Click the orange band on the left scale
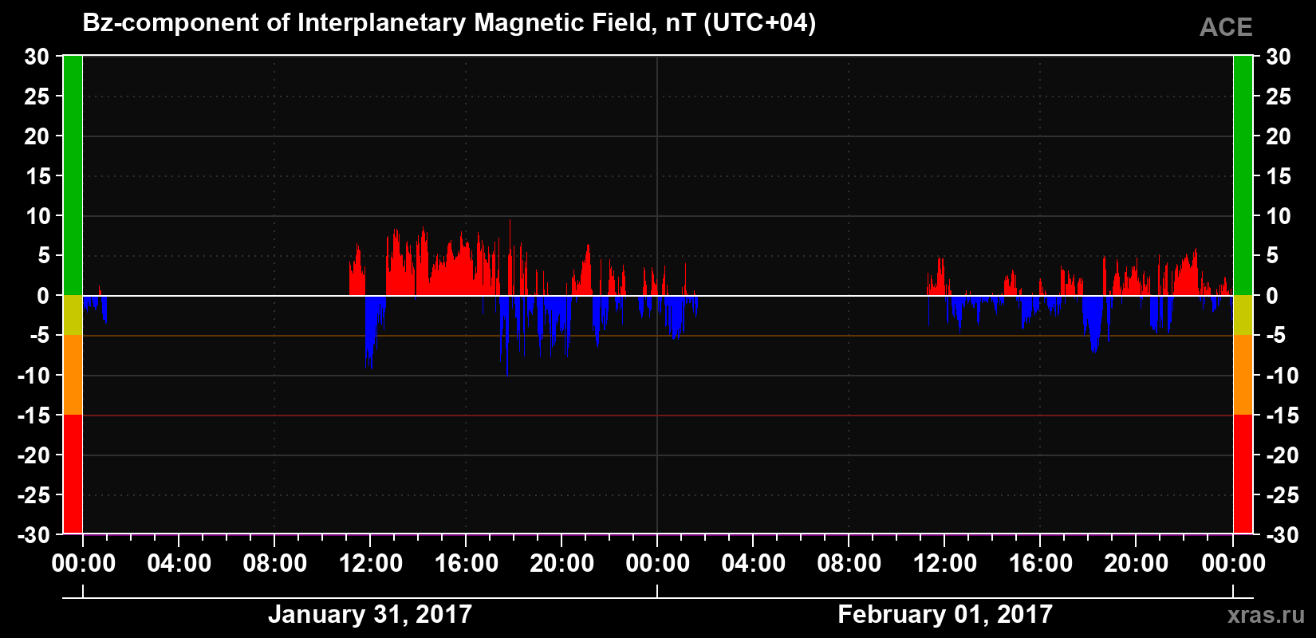 [x=73, y=375]
